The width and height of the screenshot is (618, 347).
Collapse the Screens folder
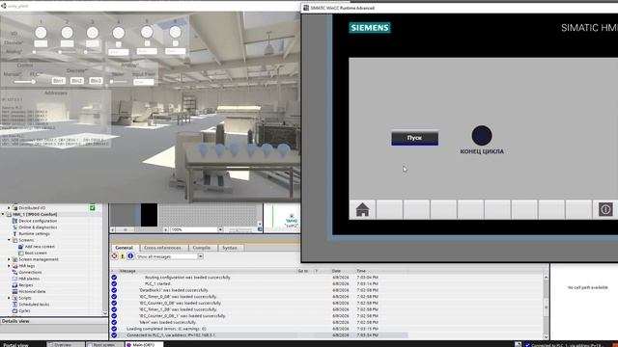point(9,240)
